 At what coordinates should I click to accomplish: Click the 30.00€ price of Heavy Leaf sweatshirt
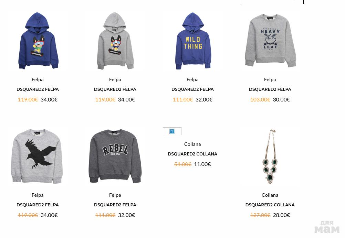click(281, 99)
